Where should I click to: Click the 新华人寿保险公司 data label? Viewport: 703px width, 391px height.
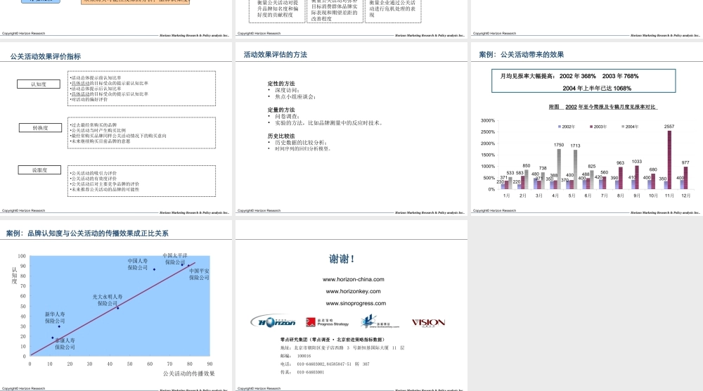click(x=55, y=318)
